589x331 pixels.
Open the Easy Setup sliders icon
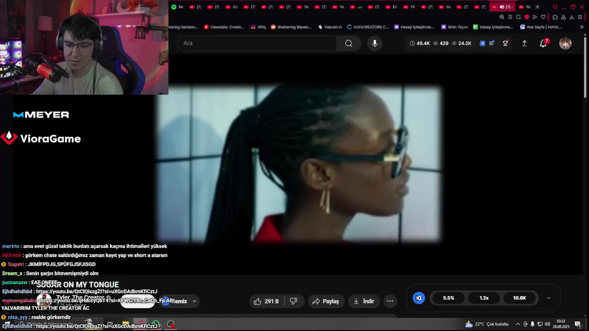tap(581, 17)
